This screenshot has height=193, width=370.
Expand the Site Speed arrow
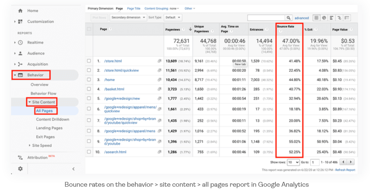[x=30, y=145]
